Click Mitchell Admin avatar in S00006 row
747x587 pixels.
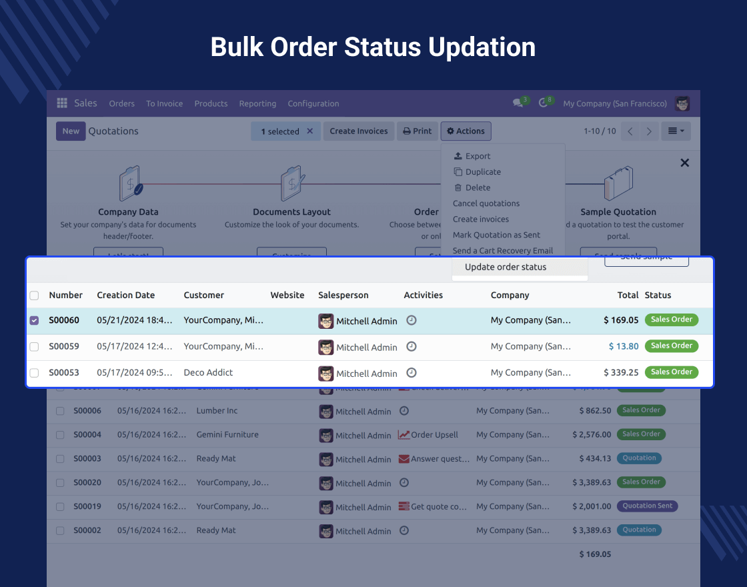(x=326, y=412)
